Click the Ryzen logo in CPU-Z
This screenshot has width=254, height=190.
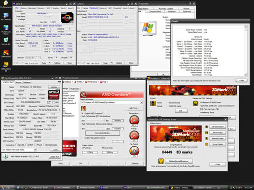(67, 17)
